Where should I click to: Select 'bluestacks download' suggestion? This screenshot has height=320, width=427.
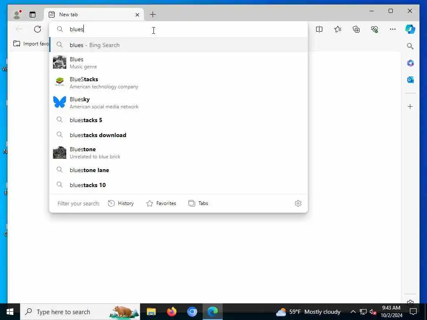(x=178, y=135)
